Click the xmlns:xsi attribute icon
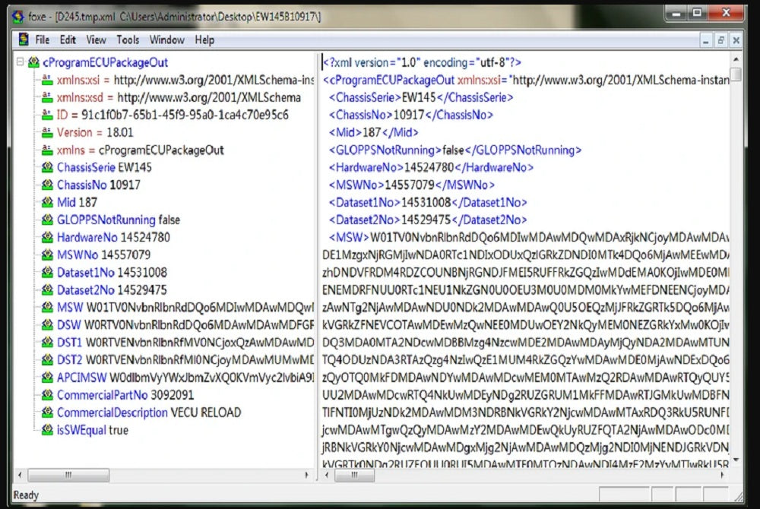 (47, 81)
